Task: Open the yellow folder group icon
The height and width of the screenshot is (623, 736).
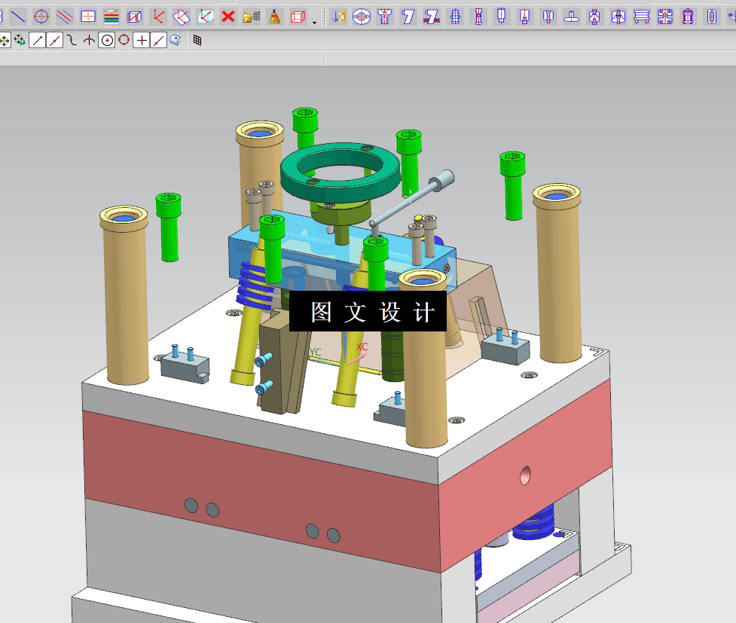Action: point(252,17)
